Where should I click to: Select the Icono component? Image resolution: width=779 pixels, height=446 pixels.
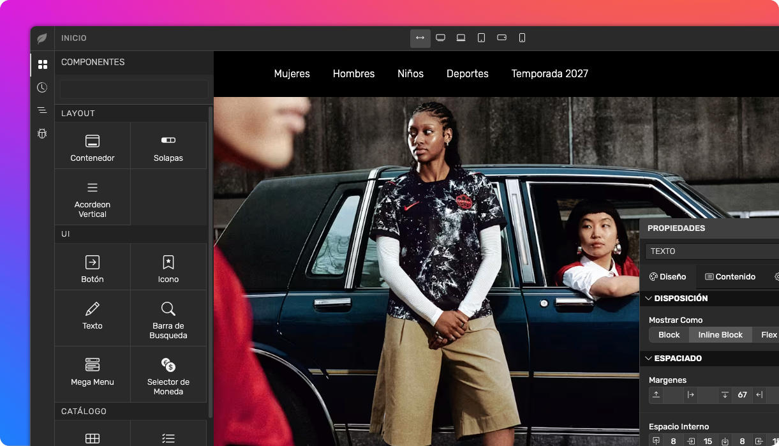[168, 267]
